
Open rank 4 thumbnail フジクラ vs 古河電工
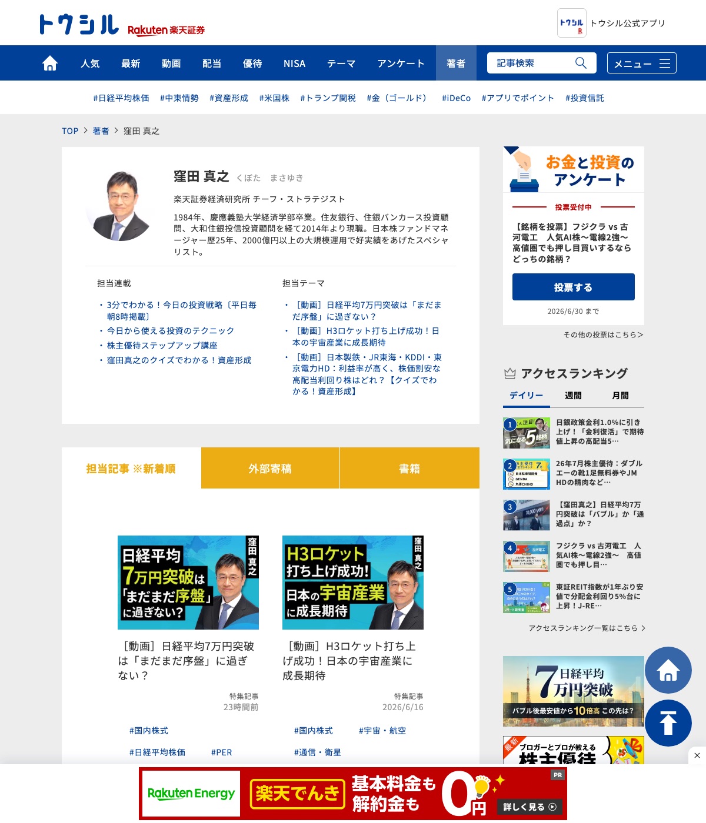click(x=527, y=556)
